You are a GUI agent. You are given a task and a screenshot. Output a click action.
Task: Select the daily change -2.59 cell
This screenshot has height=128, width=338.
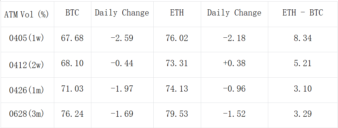click(x=122, y=39)
